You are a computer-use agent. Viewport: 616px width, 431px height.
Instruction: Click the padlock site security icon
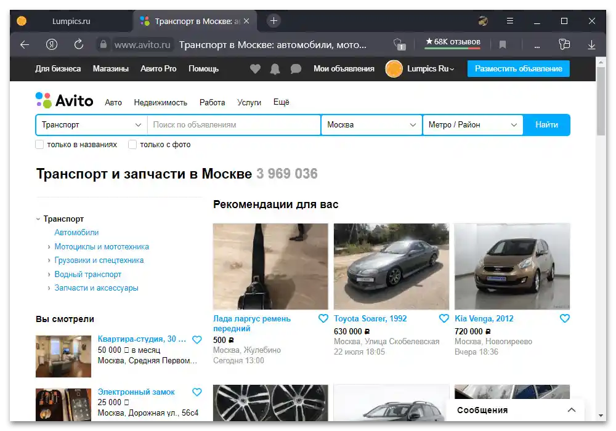[x=103, y=44]
